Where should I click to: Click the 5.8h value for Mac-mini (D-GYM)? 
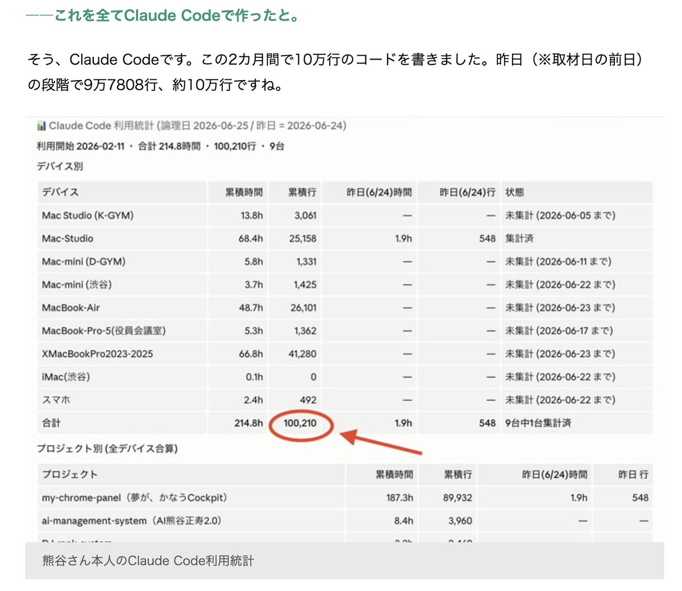(x=253, y=262)
